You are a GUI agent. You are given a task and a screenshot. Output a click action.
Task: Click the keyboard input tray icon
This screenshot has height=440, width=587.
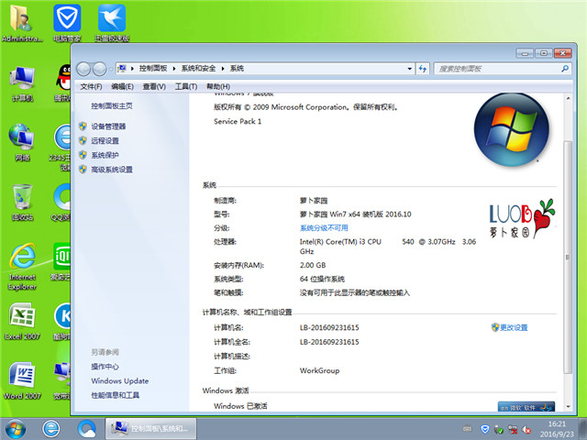[467, 428]
